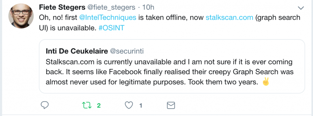Open Inti De Ceukelaire's quoted tweet name

click(77, 51)
